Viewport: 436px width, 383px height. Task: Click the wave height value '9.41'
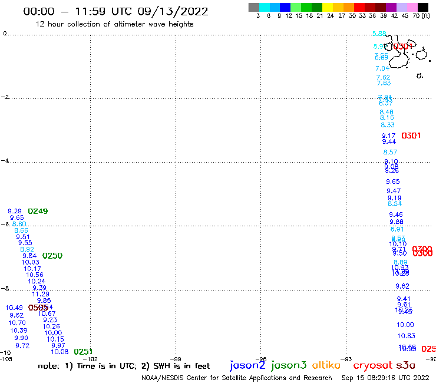pyautogui.click(x=404, y=299)
